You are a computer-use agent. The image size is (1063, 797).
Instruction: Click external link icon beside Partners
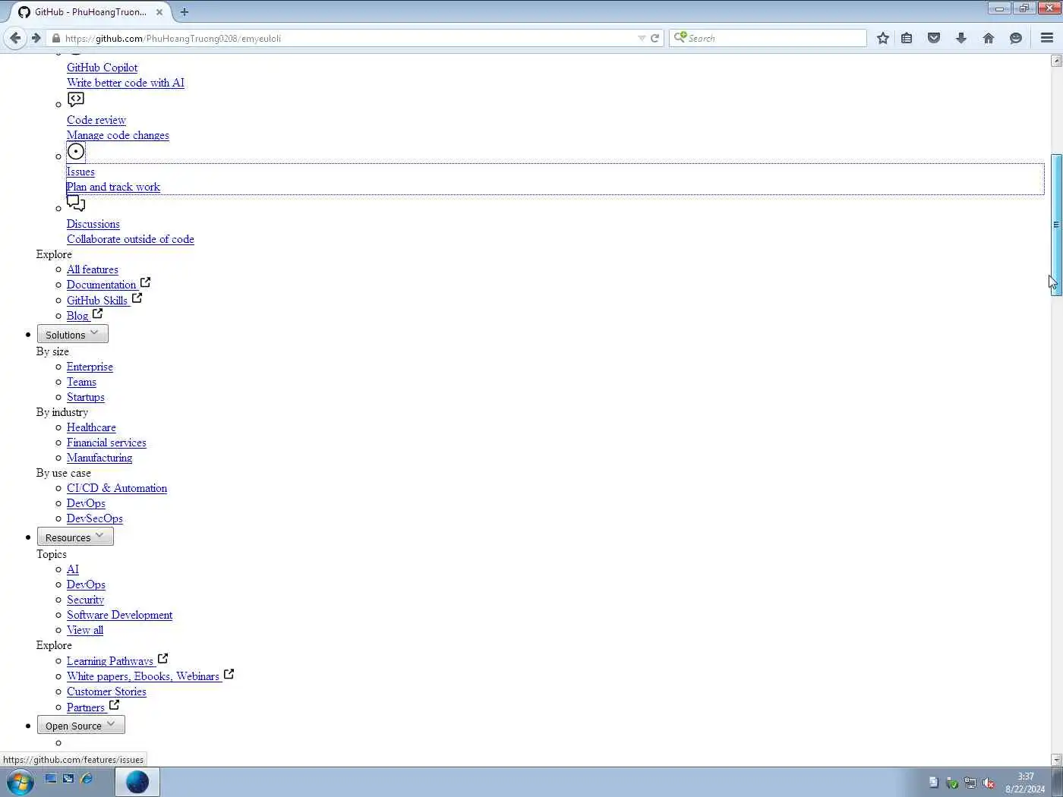114,705
